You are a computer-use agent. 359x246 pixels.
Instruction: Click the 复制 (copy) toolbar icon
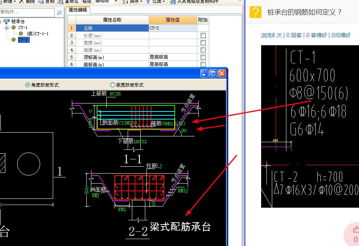pos(41,2)
